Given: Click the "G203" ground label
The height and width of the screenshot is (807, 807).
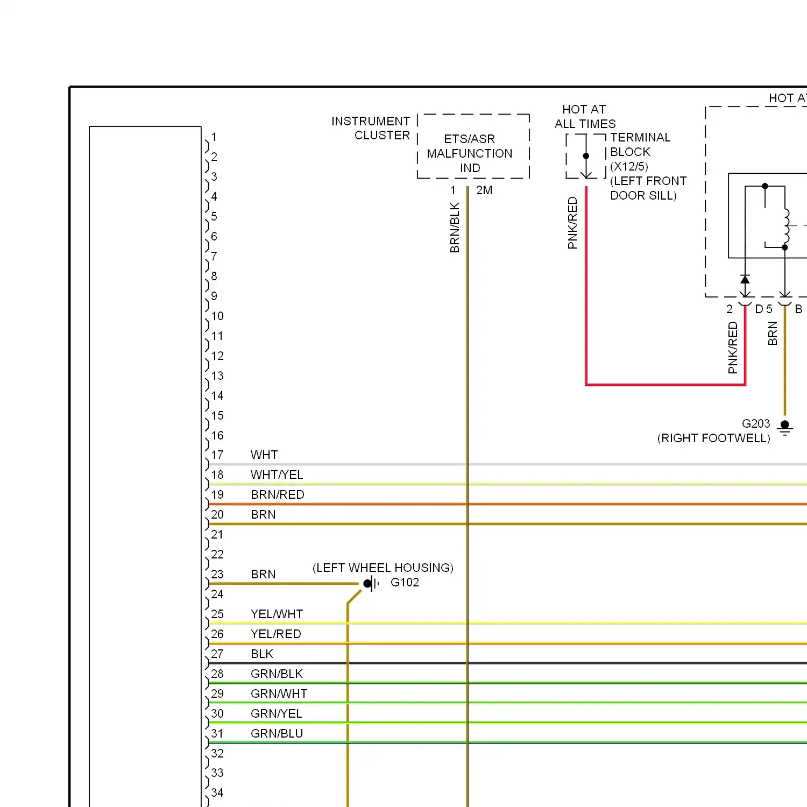Looking at the screenshot, I should pyautogui.click(x=756, y=423).
